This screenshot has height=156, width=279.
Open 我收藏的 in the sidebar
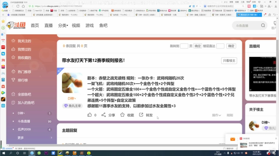point(21,58)
